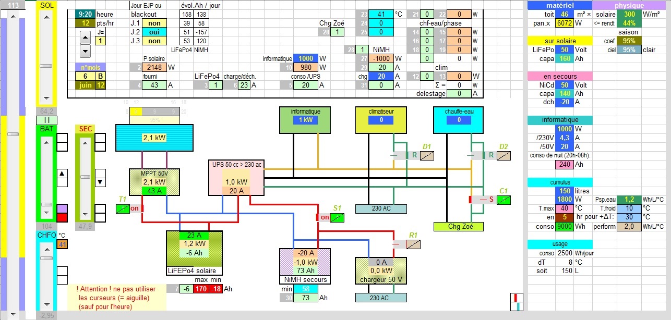Click the D2 relay switch icon
This screenshot has height=320, width=671.
coord(503,155)
